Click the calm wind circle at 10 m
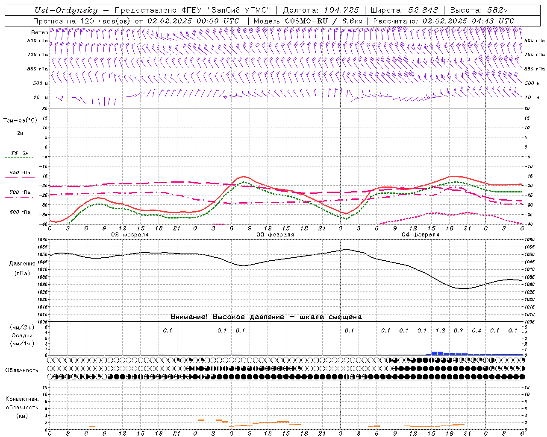Screen dimensions: 547x437 (62, 97)
